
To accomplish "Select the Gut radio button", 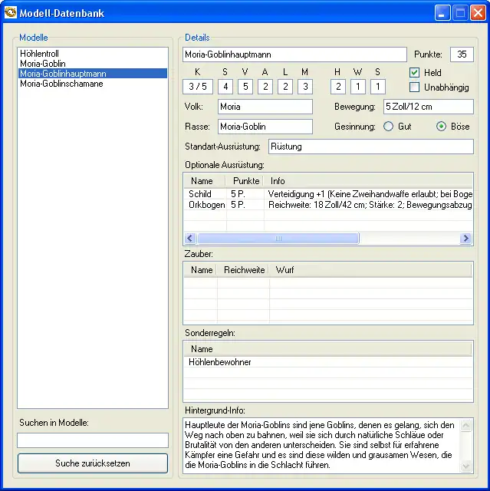I will [x=388, y=127].
